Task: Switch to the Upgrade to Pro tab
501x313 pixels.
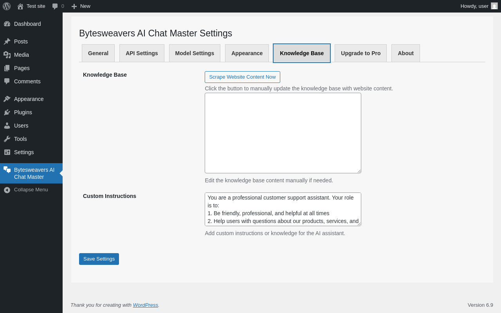Action: (x=360, y=53)
